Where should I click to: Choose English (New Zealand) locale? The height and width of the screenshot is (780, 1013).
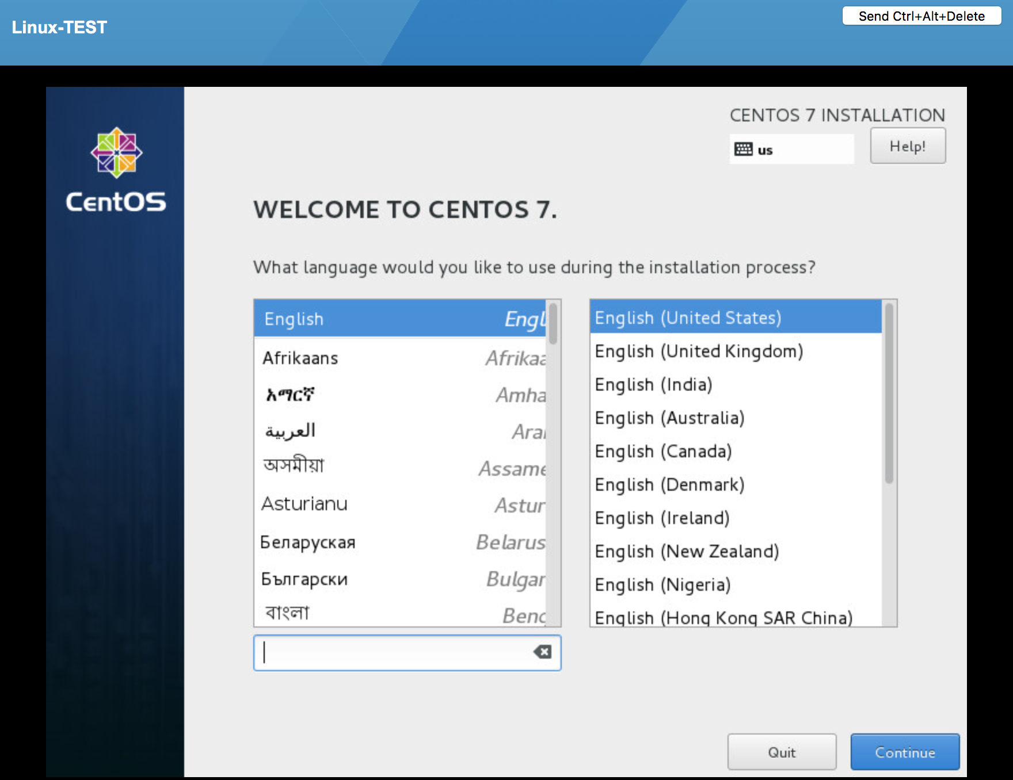pos(736,551)
